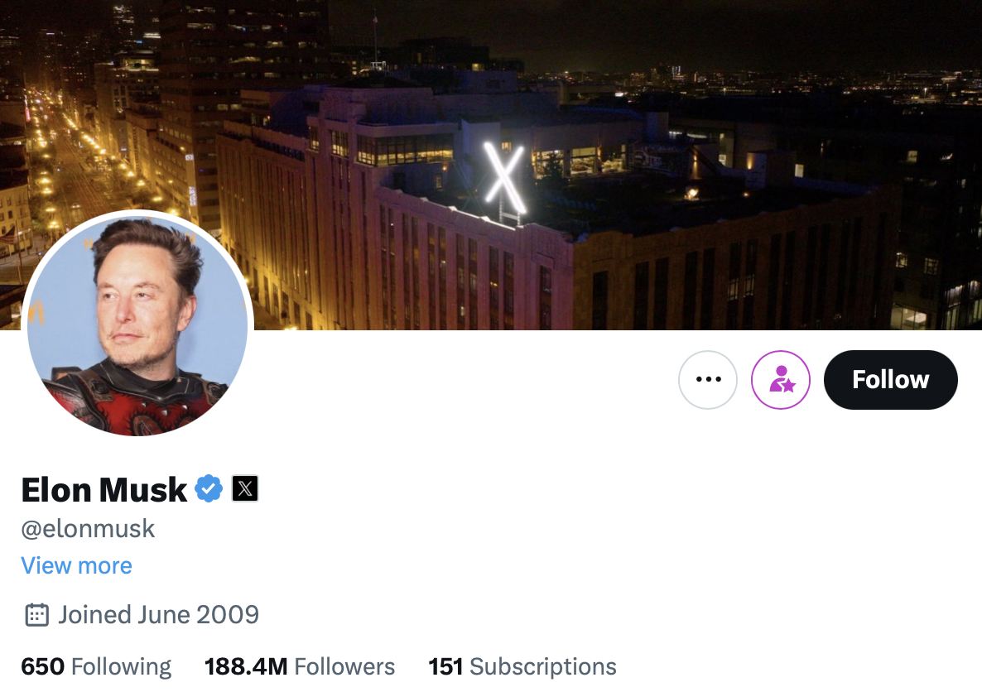View the 188.4M Followers list
Screen dimensions: 982x692
(299, 666)
